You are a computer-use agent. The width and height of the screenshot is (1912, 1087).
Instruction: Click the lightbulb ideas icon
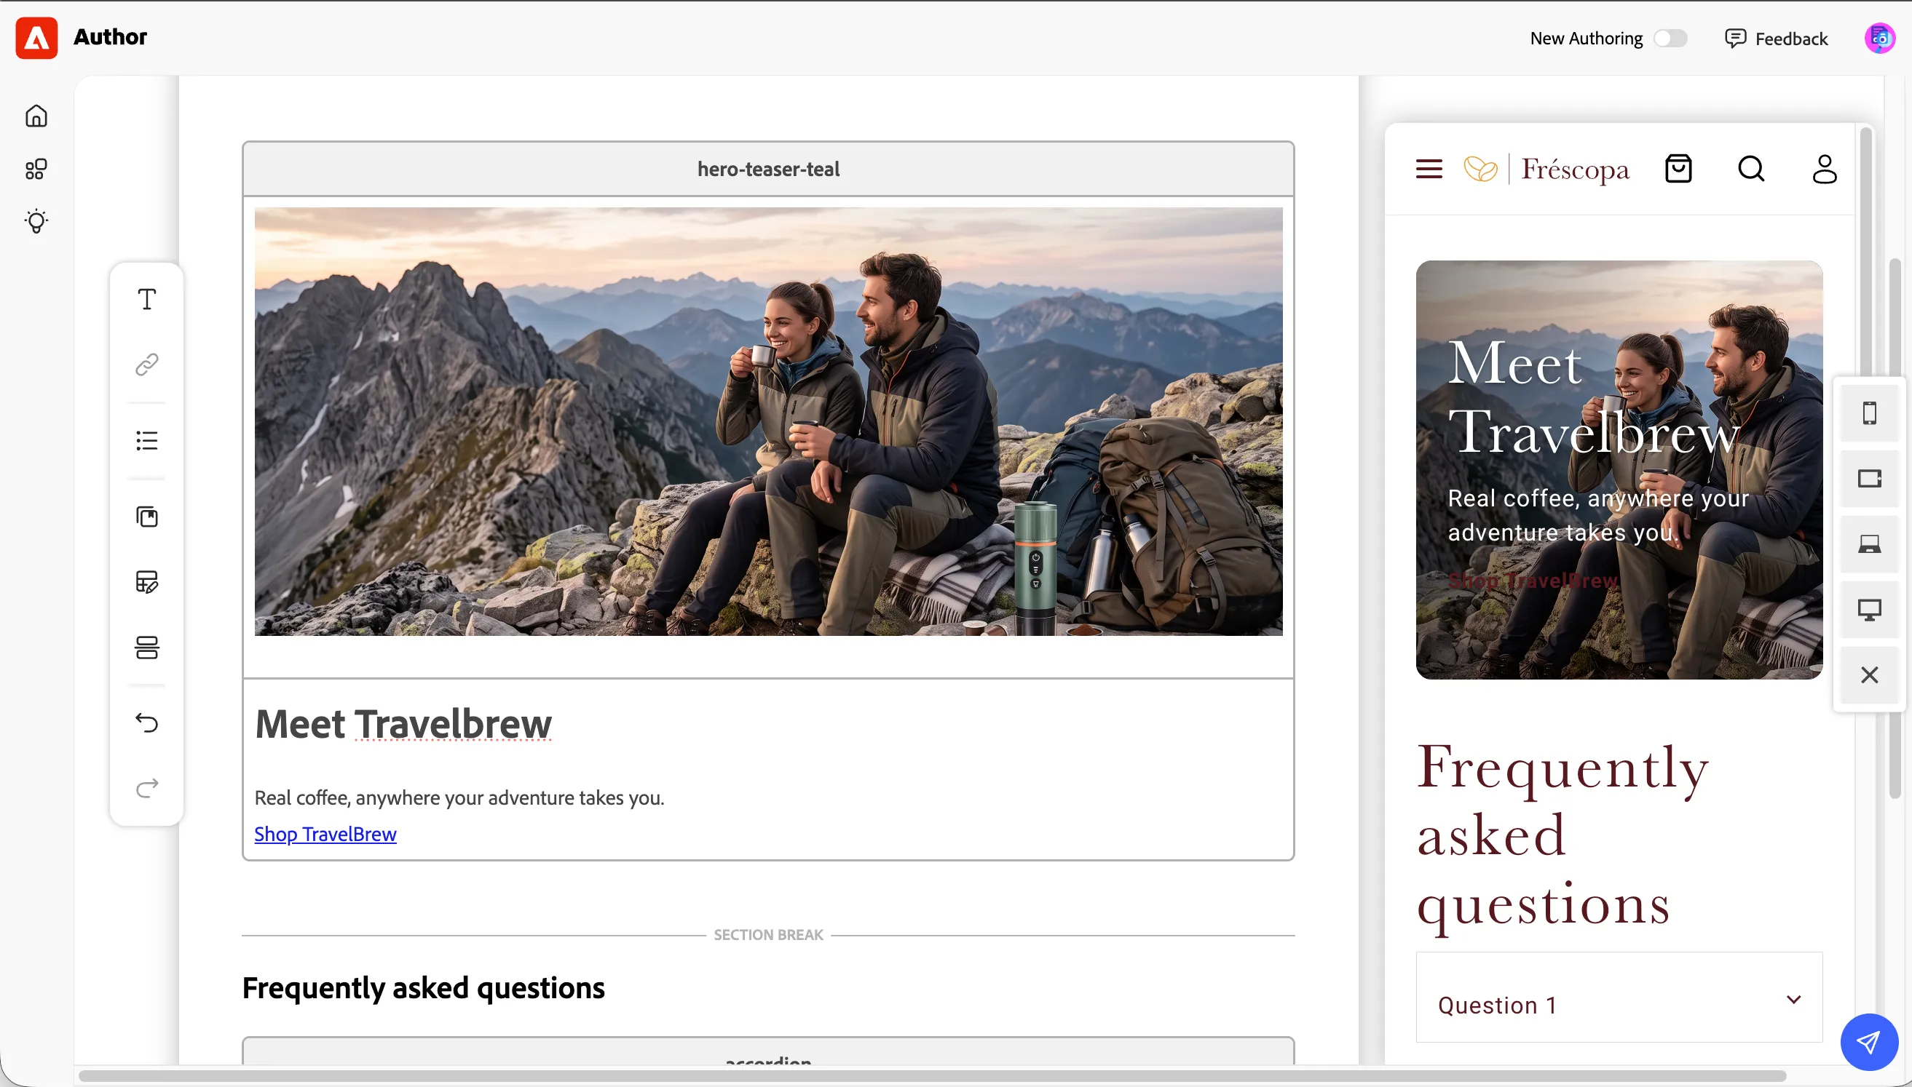click(x=36, y=222)
